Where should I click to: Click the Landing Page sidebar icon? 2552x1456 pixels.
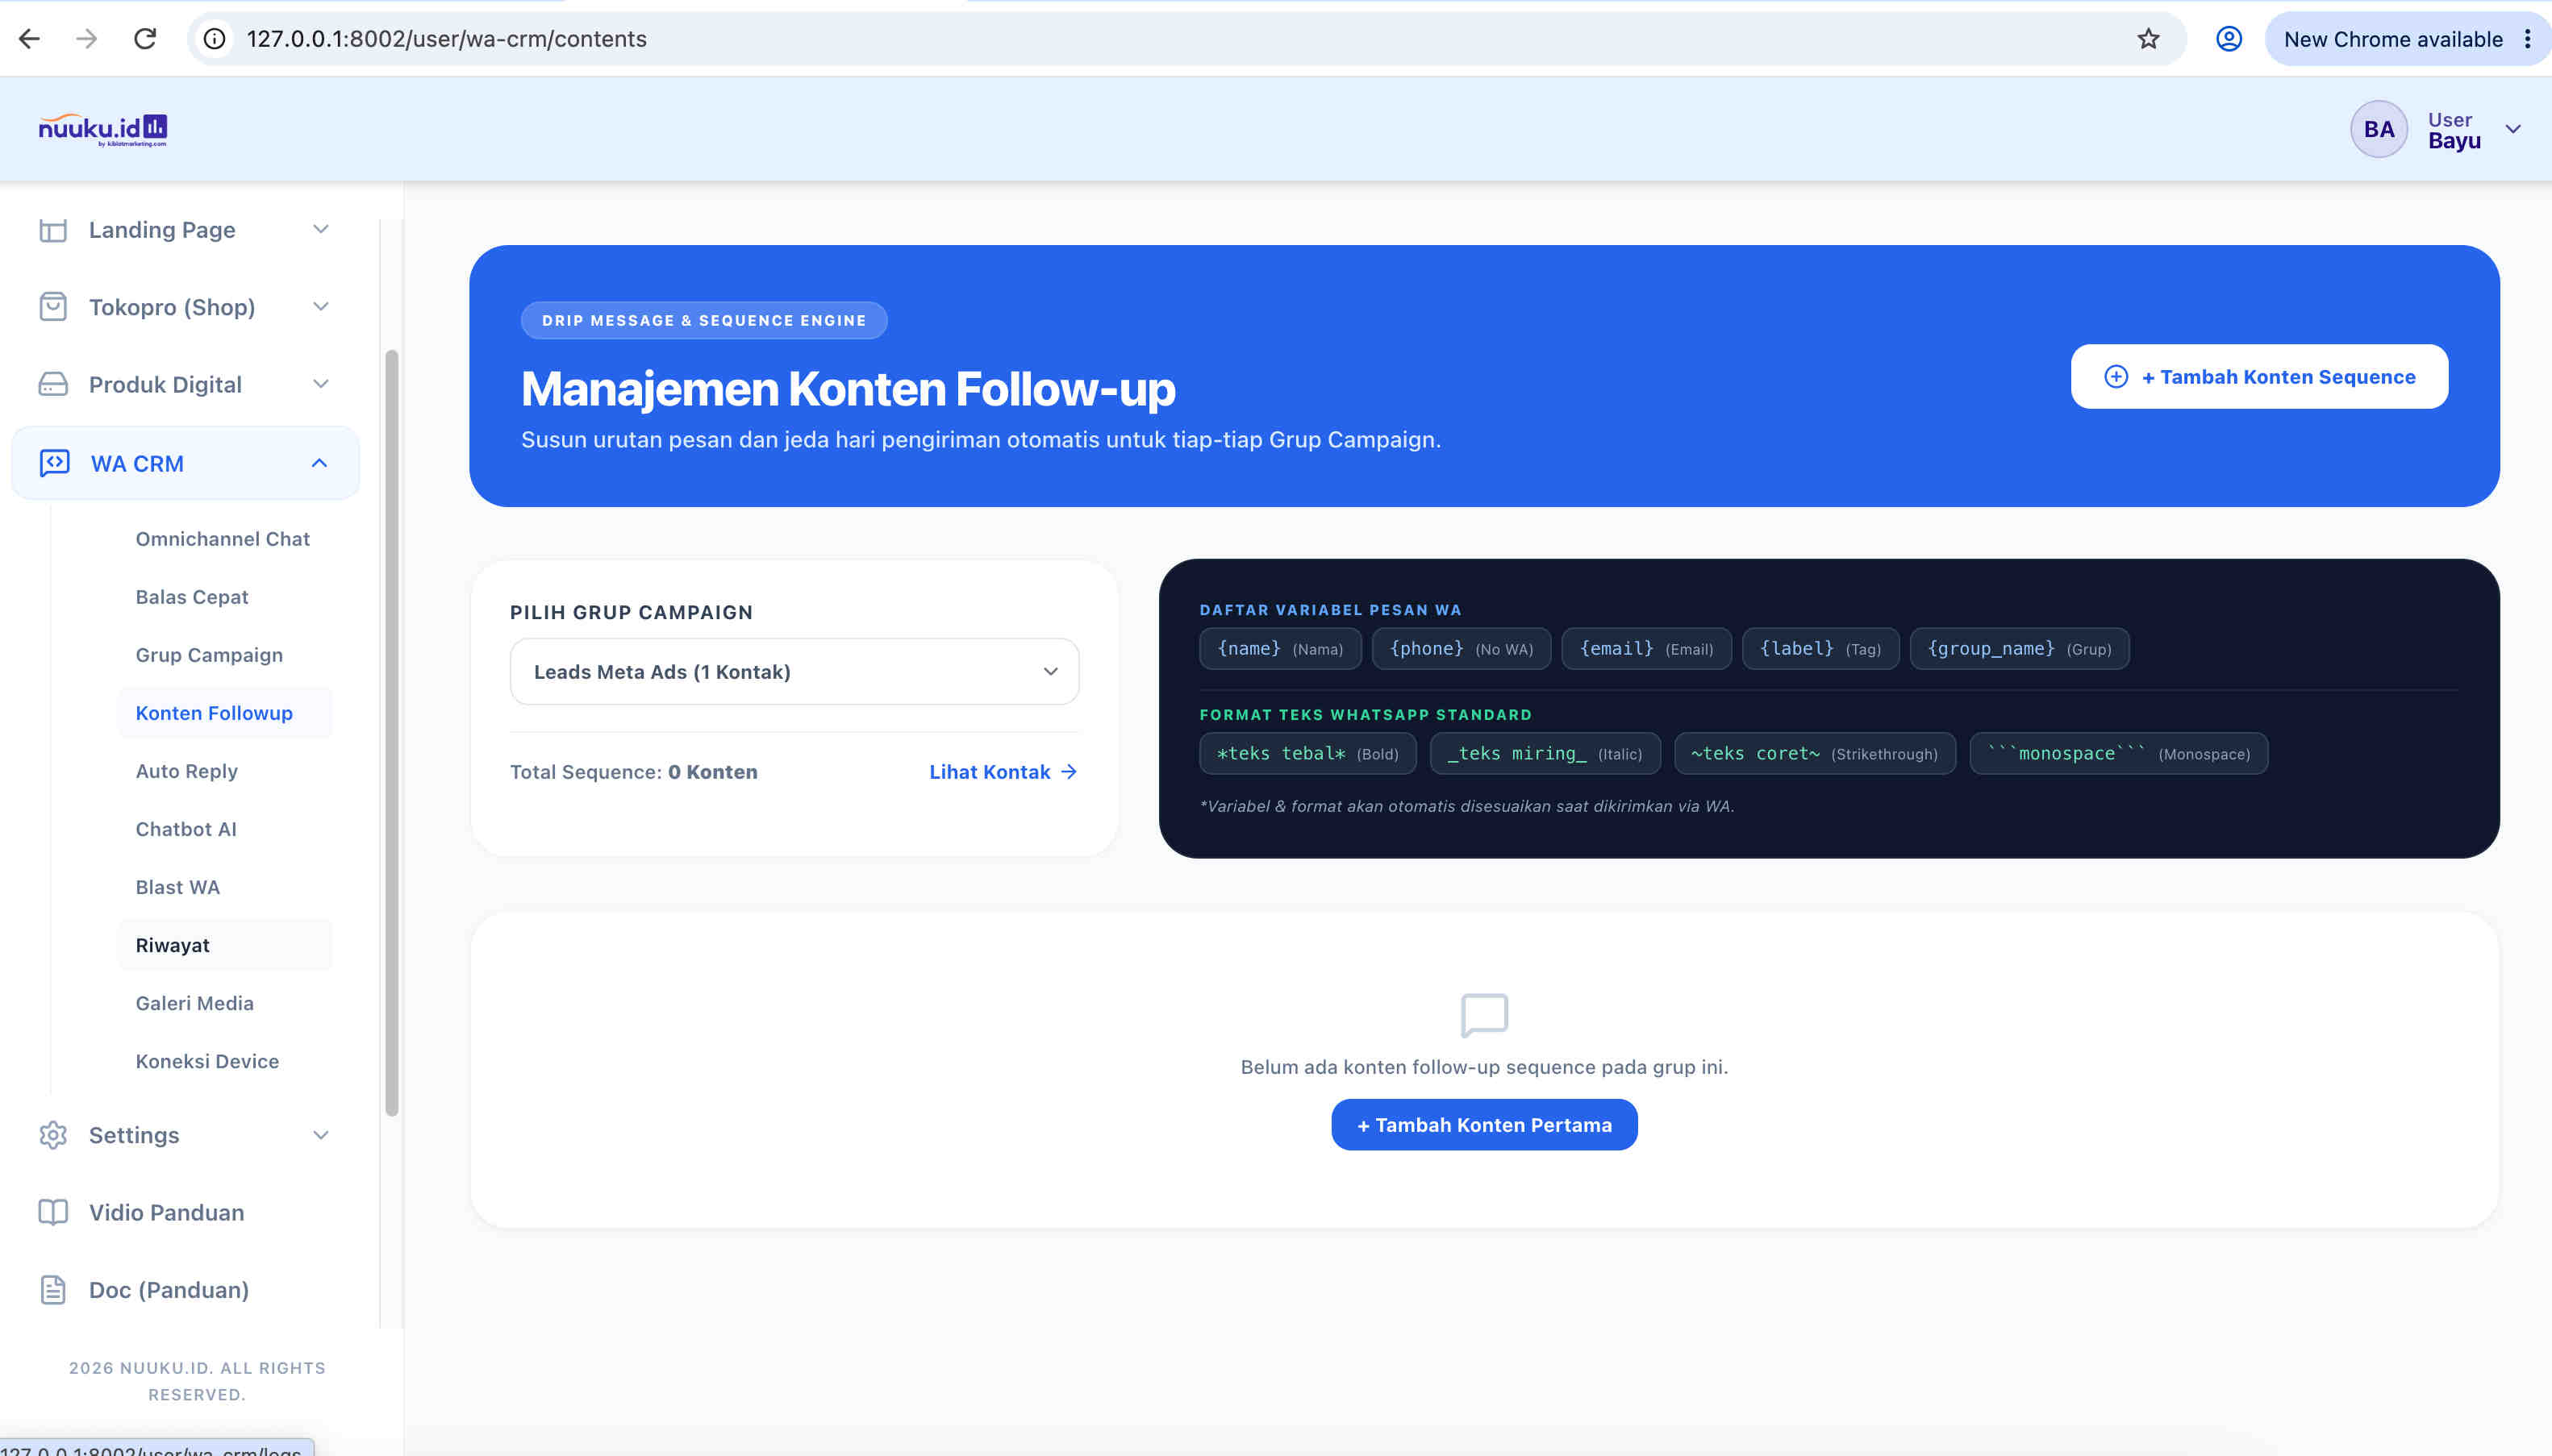pyautogui.click(x=53, y=230)
